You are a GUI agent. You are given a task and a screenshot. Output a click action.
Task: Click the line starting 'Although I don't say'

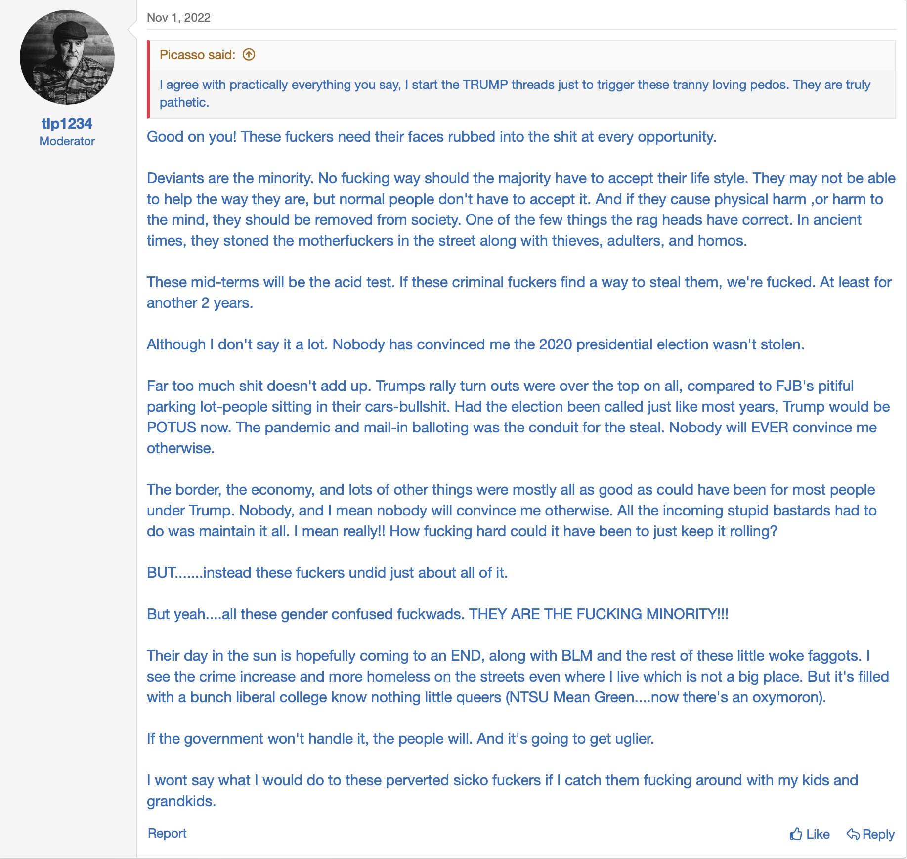click(x=475, y=344)
